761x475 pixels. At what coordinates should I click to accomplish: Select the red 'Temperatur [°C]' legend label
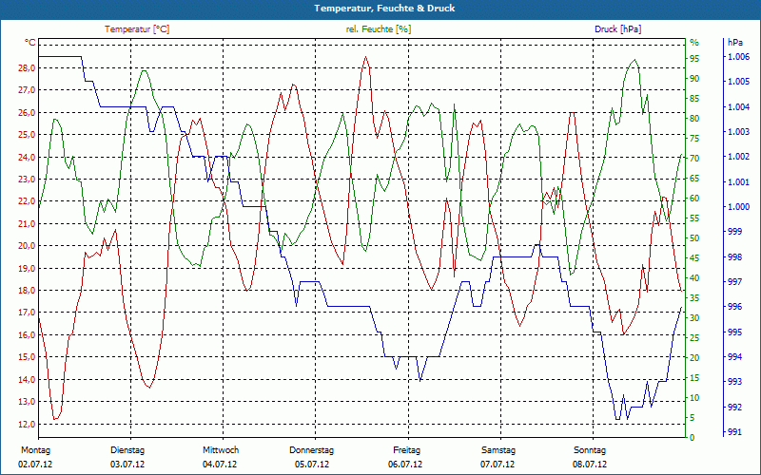(x=137, y=29)
